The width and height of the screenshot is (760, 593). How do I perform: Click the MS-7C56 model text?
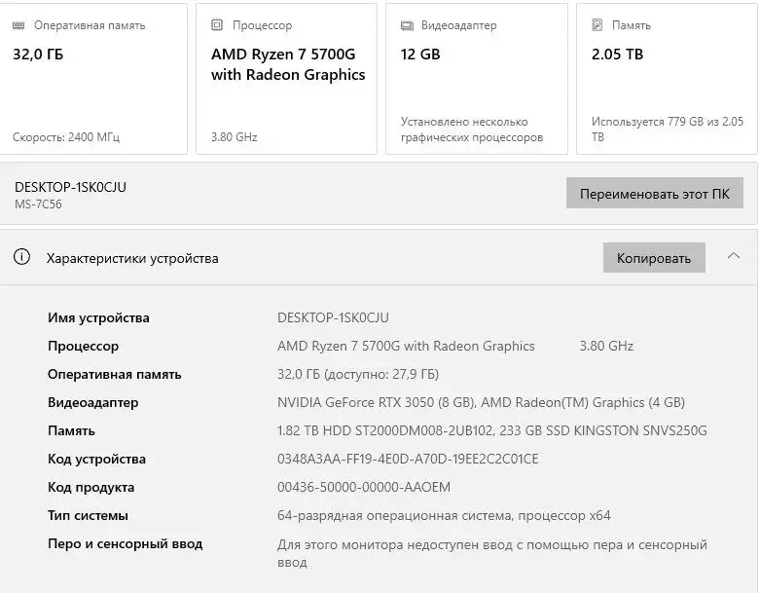(x=38, y=204)
